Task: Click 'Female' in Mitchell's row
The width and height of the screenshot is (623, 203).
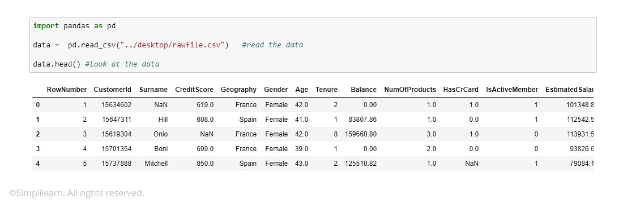Action: click(276, 164)
